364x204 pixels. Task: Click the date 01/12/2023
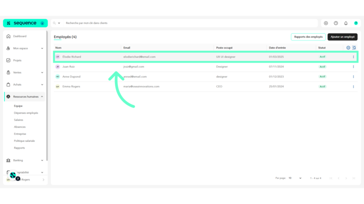[276, 76]
